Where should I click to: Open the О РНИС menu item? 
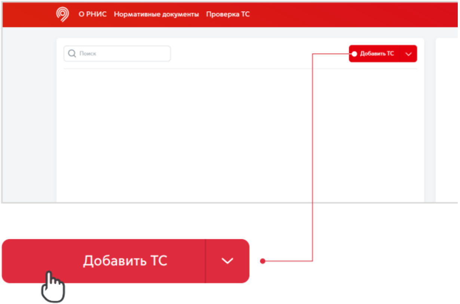pos(93,15)
